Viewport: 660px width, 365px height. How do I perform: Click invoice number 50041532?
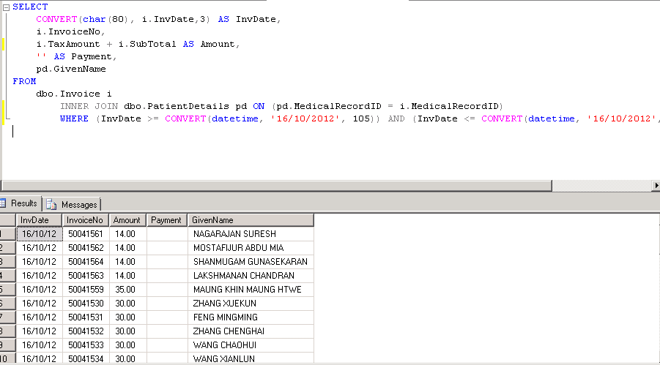pos(86,331)
